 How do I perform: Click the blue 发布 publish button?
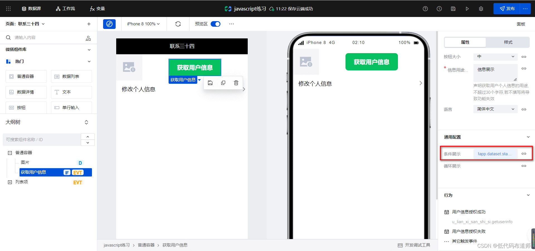tap(507, 9)
